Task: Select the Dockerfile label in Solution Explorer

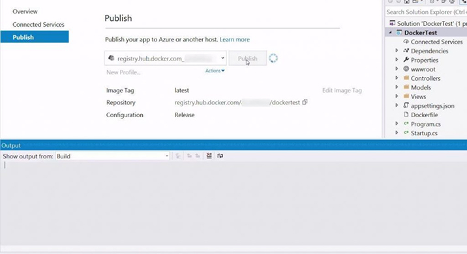Action: point(425,115)
